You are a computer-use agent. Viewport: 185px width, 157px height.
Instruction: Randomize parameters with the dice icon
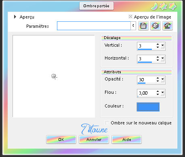[x=156, y=26]
